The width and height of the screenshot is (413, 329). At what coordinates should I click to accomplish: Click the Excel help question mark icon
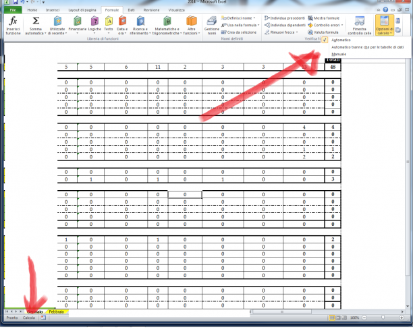(385, 9)
